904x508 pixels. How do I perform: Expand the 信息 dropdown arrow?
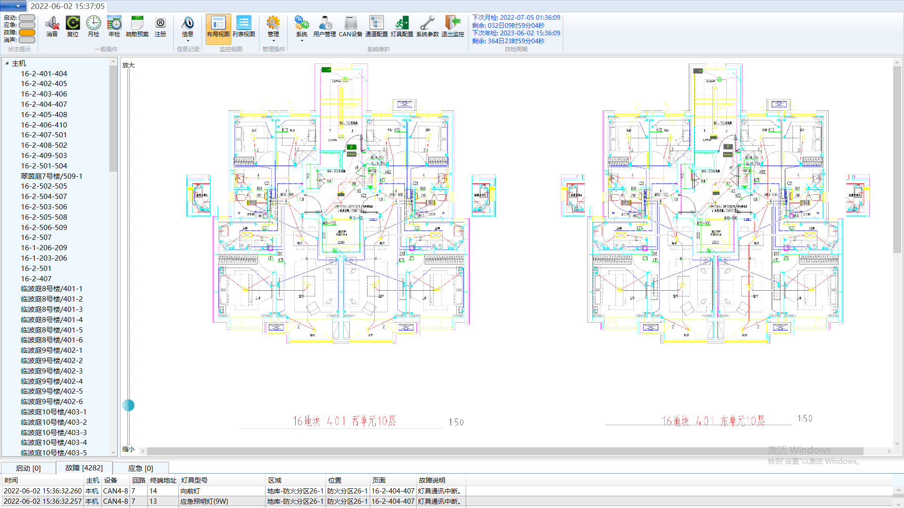[x=187, y=41]
